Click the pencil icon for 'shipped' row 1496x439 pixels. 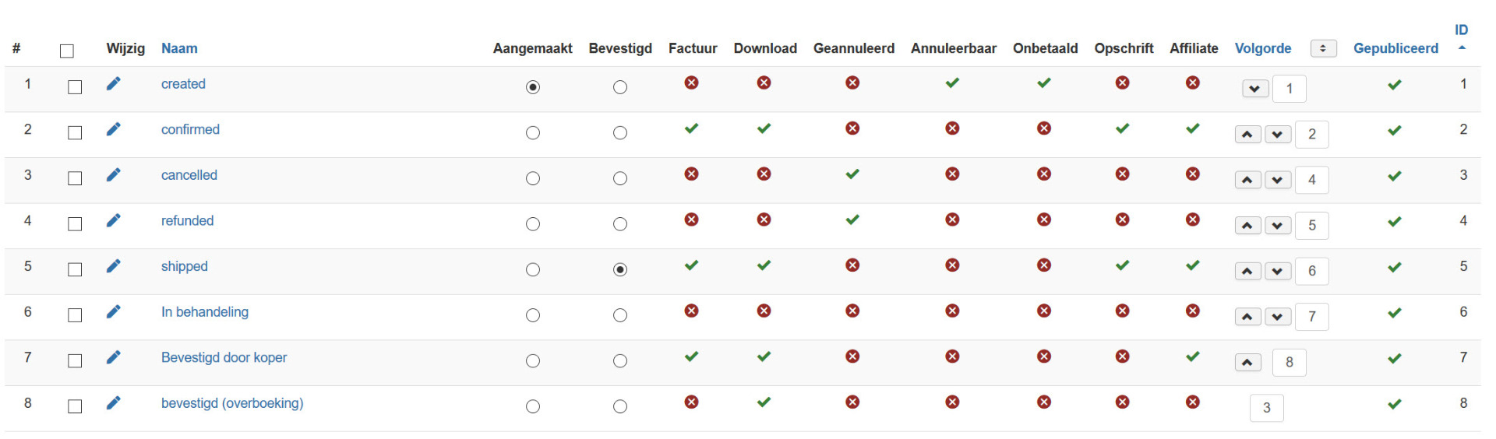[114, 266]
